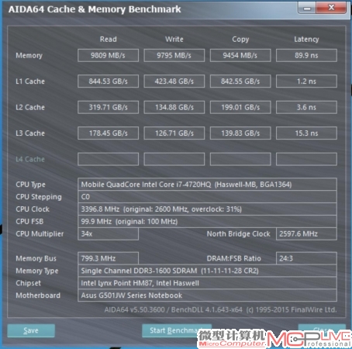
Task: Select L1 Cache Copy 842.55 GB/s
Action: click(240, 81)
